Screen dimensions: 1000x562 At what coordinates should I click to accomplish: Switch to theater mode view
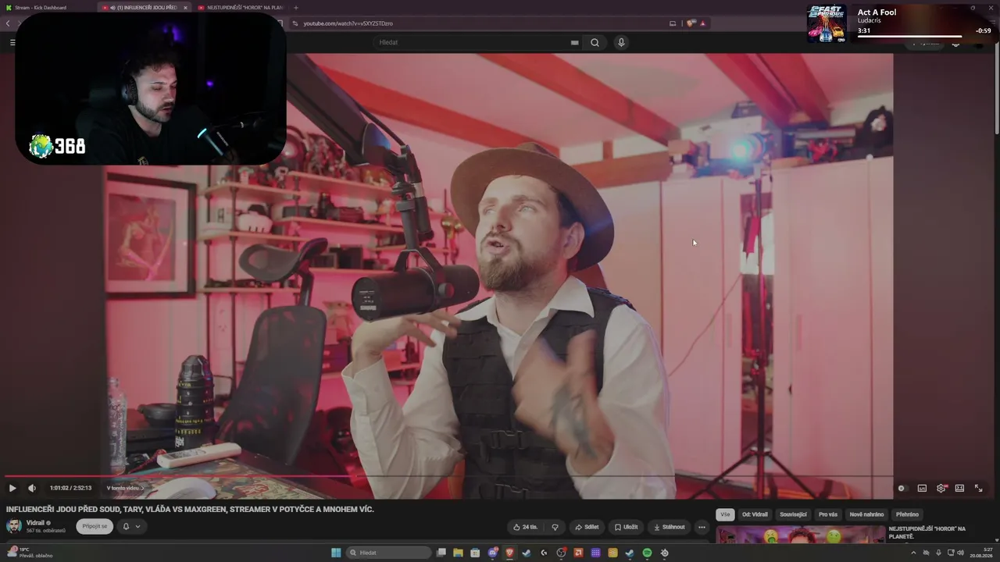point(959,488)
